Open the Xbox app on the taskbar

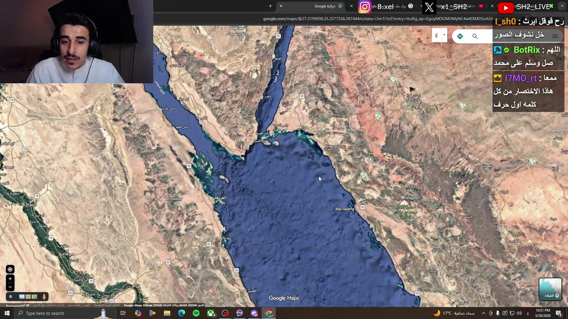211,313
